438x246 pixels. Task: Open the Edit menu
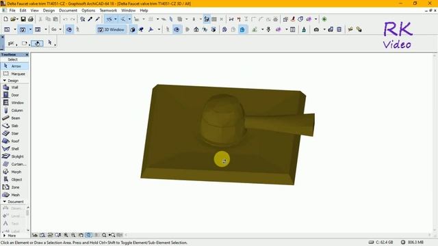pos(23,10)
